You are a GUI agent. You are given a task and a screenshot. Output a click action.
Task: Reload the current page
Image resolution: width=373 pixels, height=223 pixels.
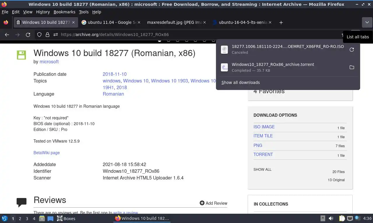pos(28,35)
